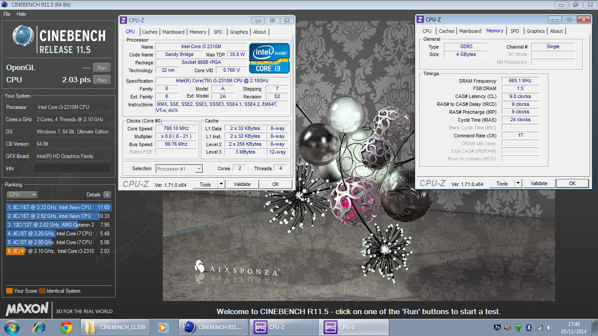Select ranking row 2C/4T @ 2.10 GHz i3-2310
This screenshot has width=598, height=336.
[x=59, y=251]
